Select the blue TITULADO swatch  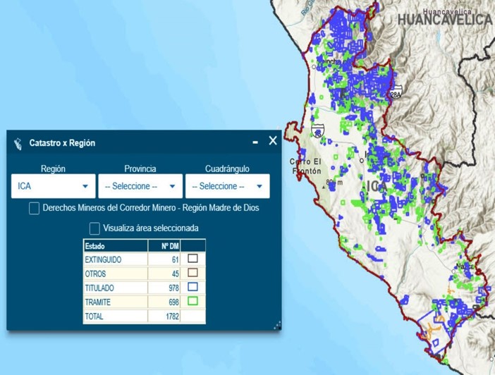tap(192, 288)
